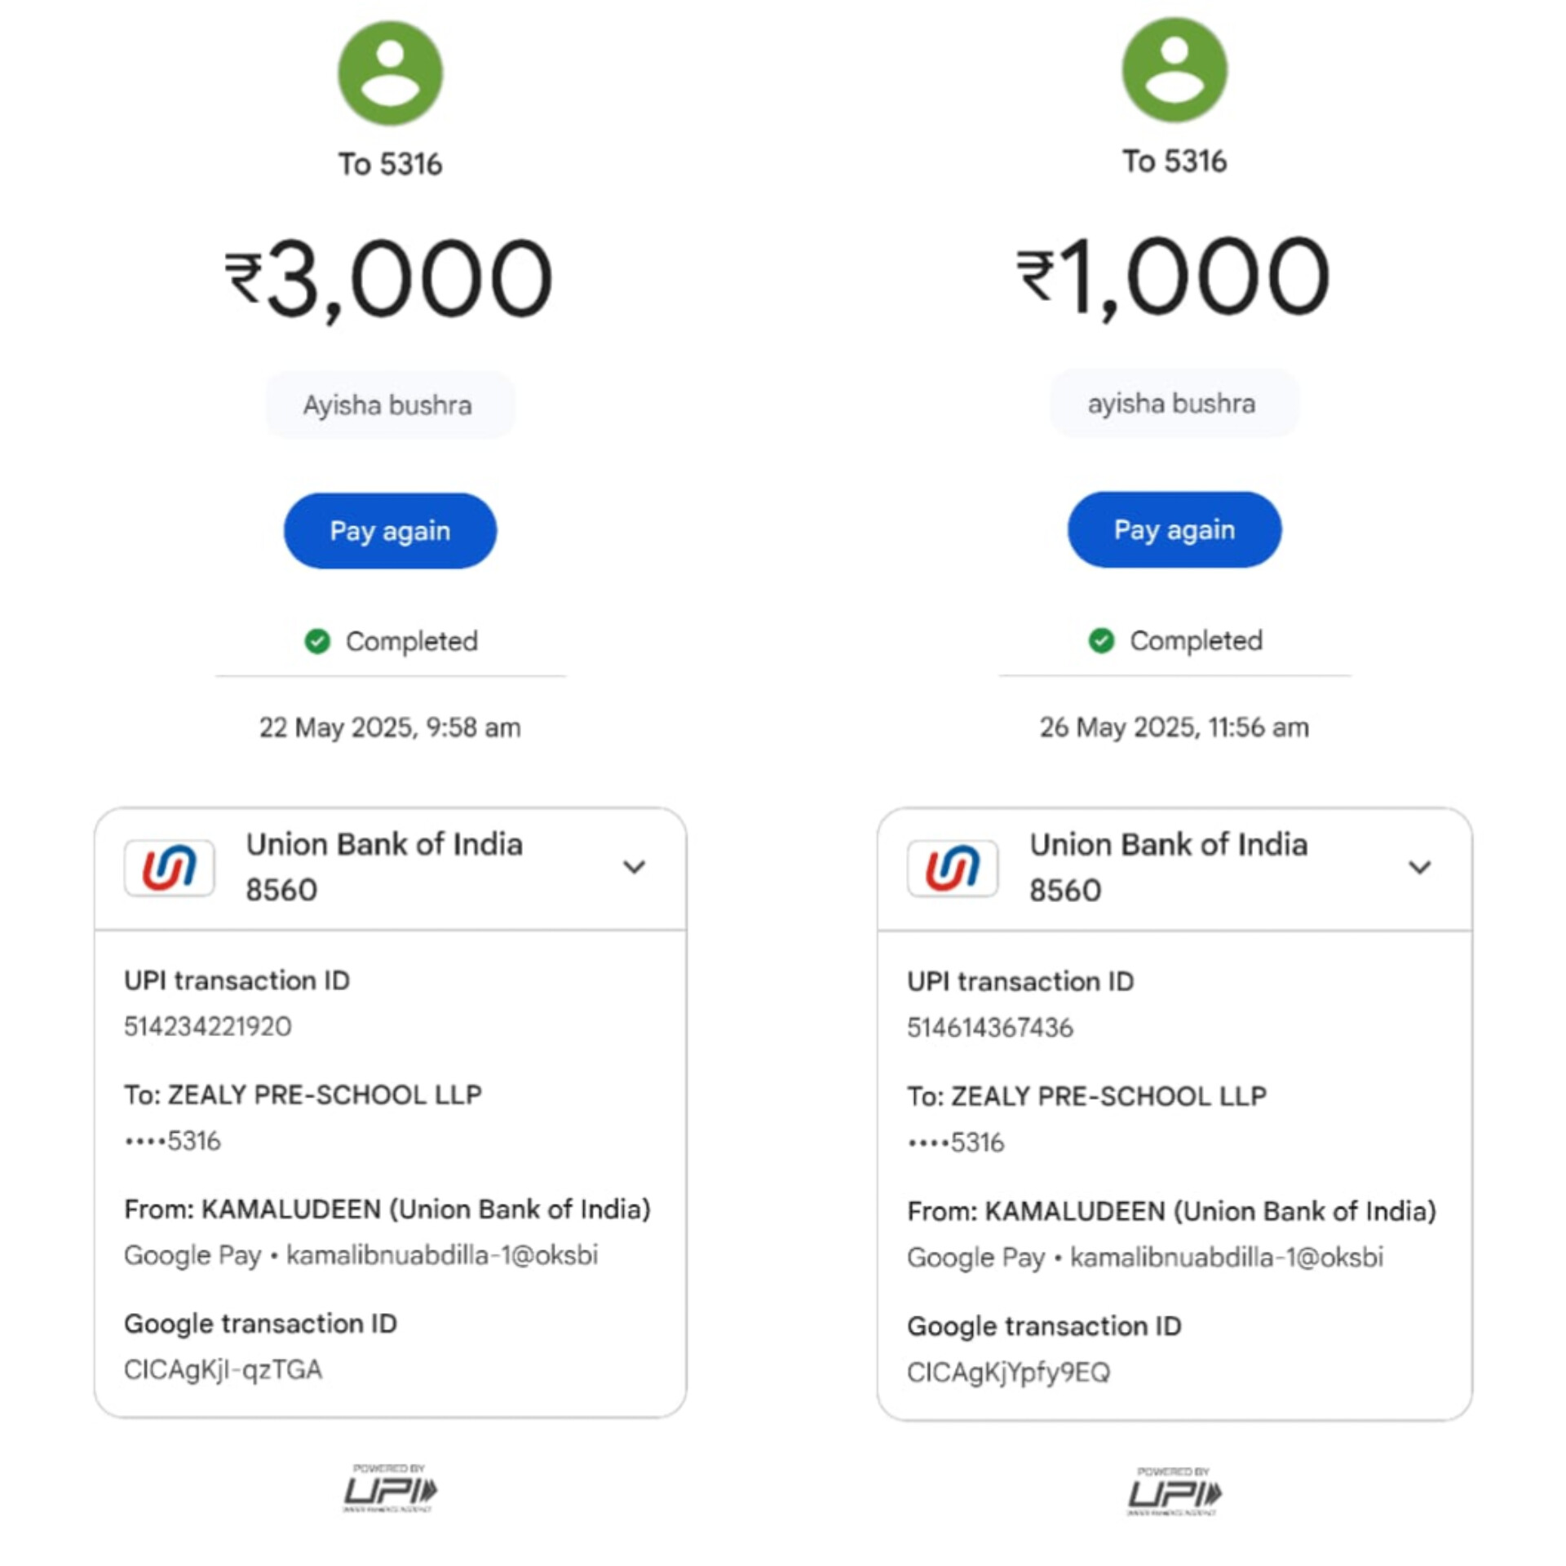Click the green Completed checkmark for ₹1,000 payment

pos(1101,641)
